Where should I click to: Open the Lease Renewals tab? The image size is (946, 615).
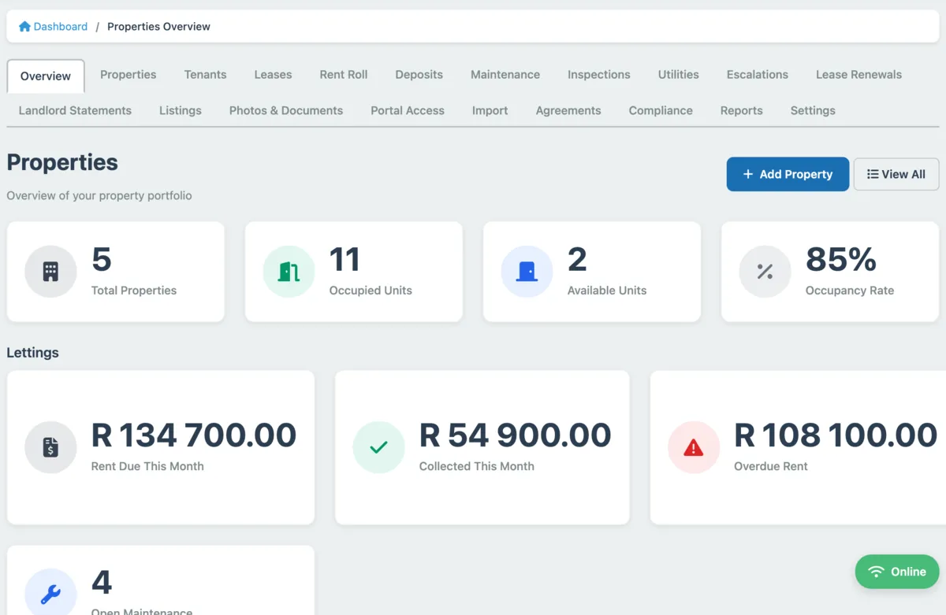pyautogui.click(x=858, y=75)
